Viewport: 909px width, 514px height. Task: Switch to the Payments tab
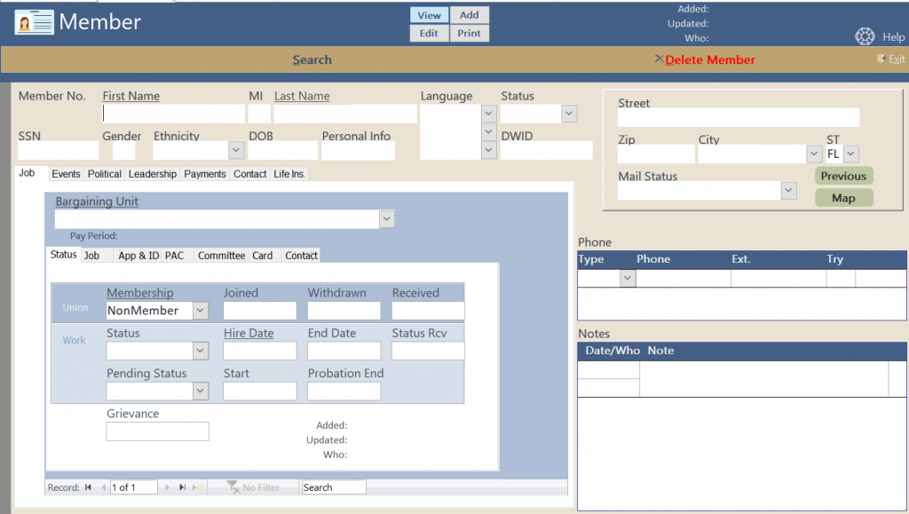tap(205, 174)
